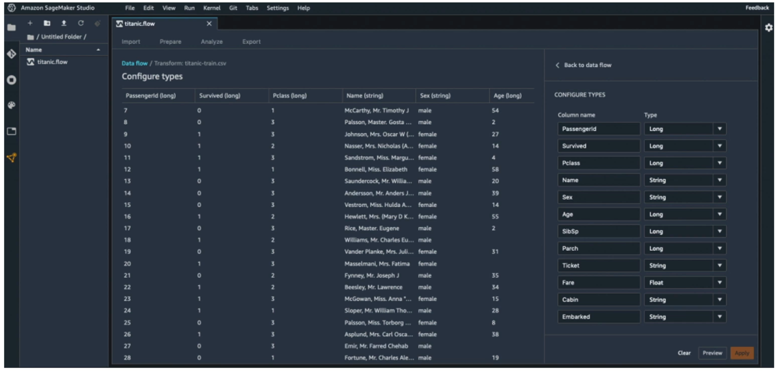Click the cell Bonnell, Miss. Elizabeth
This screenshot has height=371, width=778.
[x=376, y=169]
